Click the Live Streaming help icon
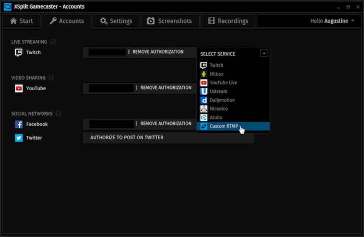Screen dimensions: 364x237 53,42
